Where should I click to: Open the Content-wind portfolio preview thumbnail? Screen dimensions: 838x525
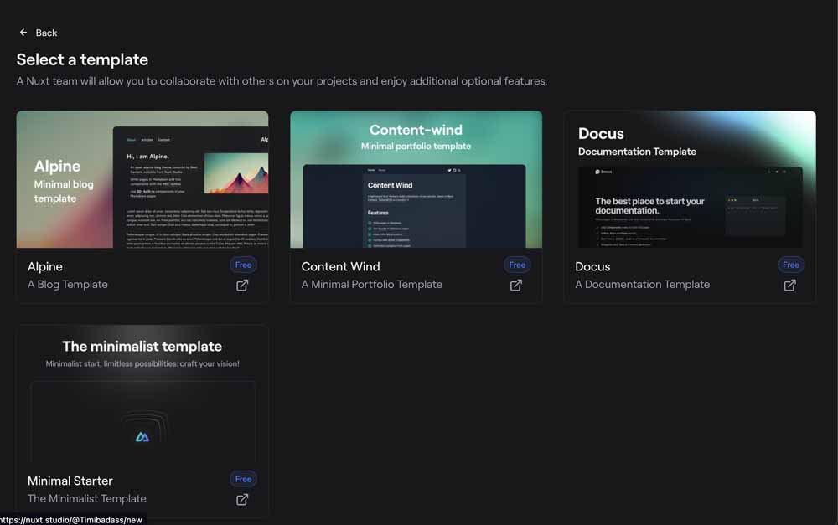[416, 178]
